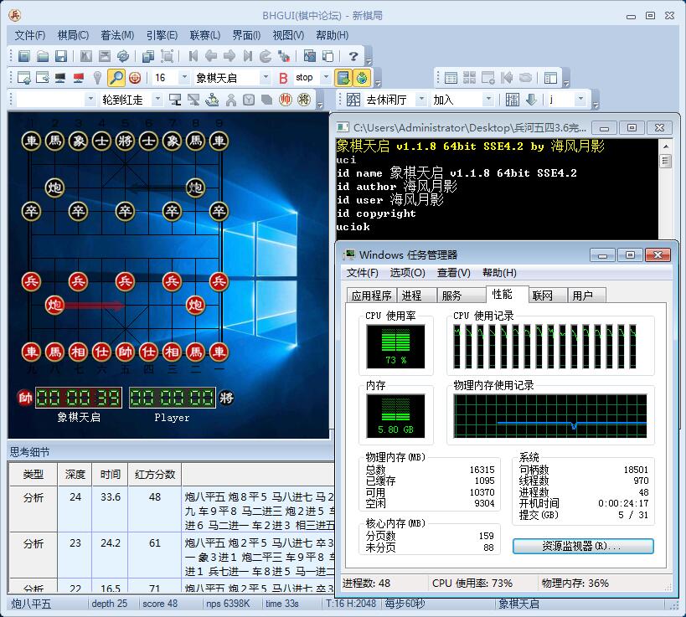Click the image window icon near help
Viewport: 686px width, 617px height.
tap(310, 56)
